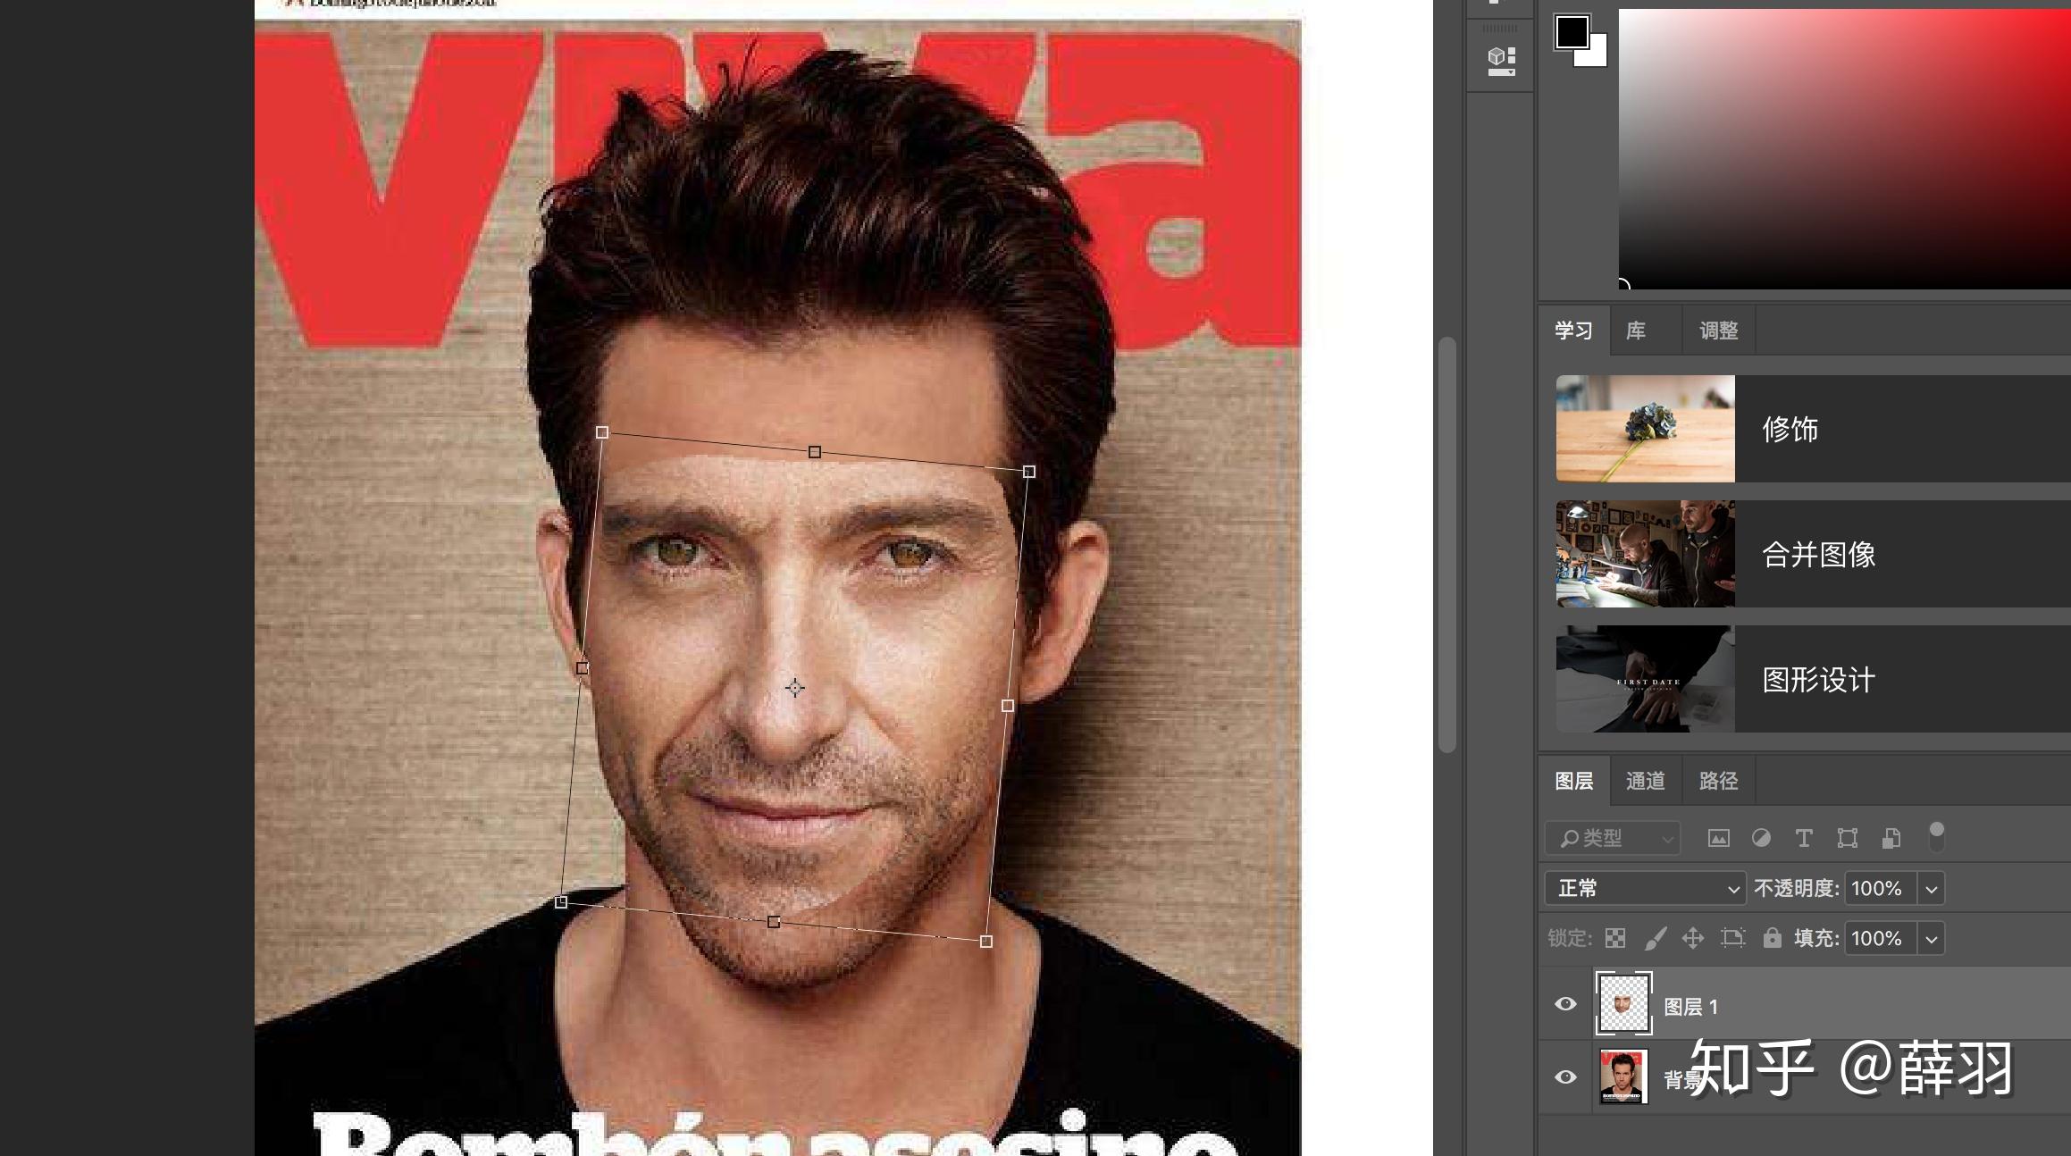Screen dimensions: 2071x1156
Task: Hide 图层 1 layer visibility eye
Action: (x=1565, y=1004)
